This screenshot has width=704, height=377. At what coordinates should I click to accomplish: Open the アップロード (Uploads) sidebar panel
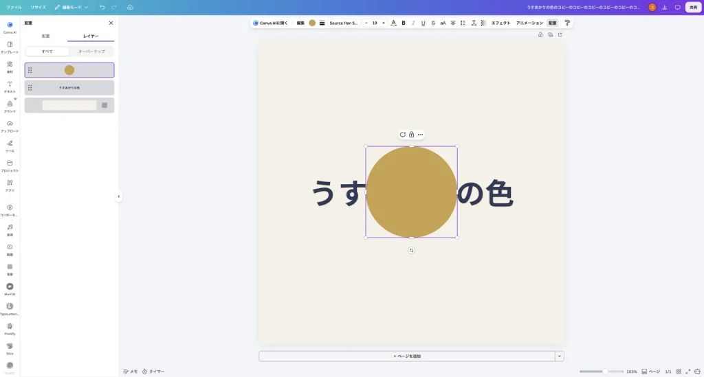pyautogui.click(x=10, y=126)
